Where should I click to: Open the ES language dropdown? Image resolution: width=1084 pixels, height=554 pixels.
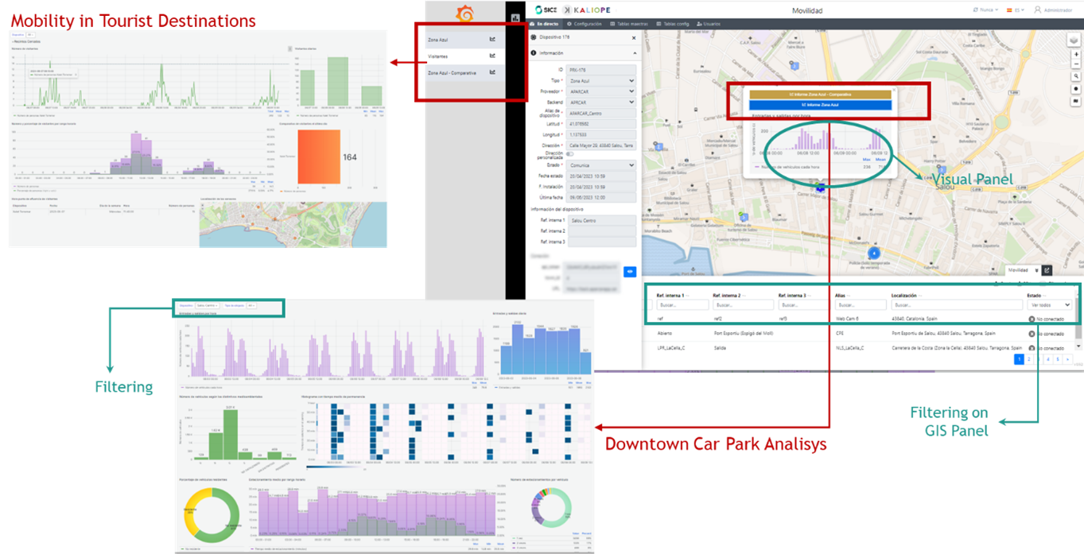click(1014, 10)
